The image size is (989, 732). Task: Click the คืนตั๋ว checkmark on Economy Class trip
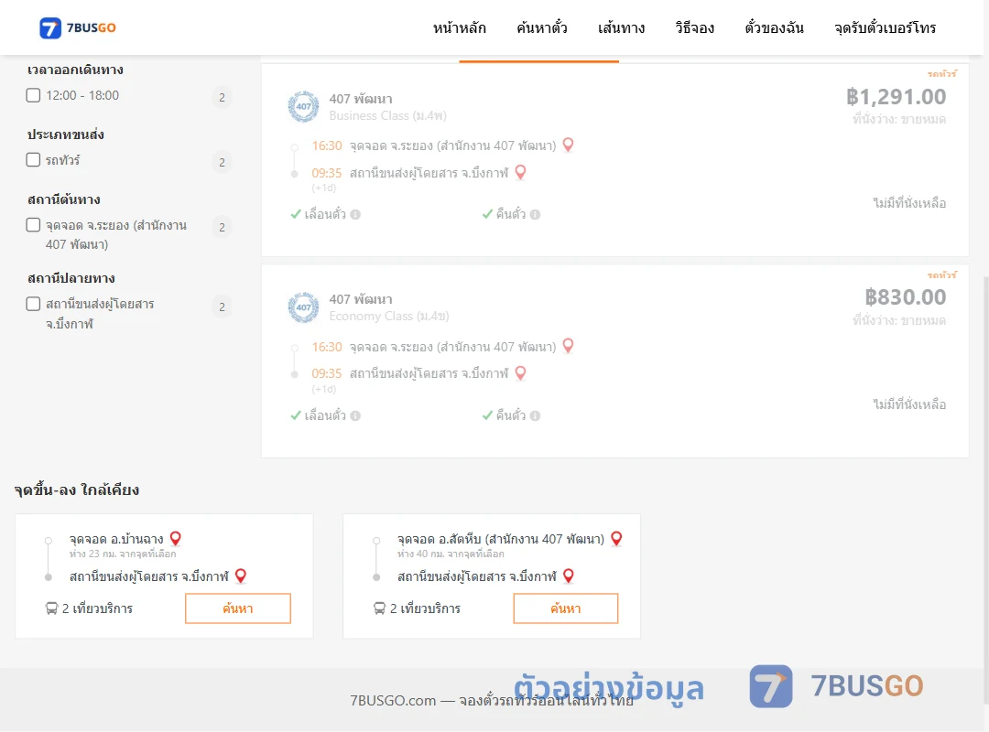tap(487, 415)
